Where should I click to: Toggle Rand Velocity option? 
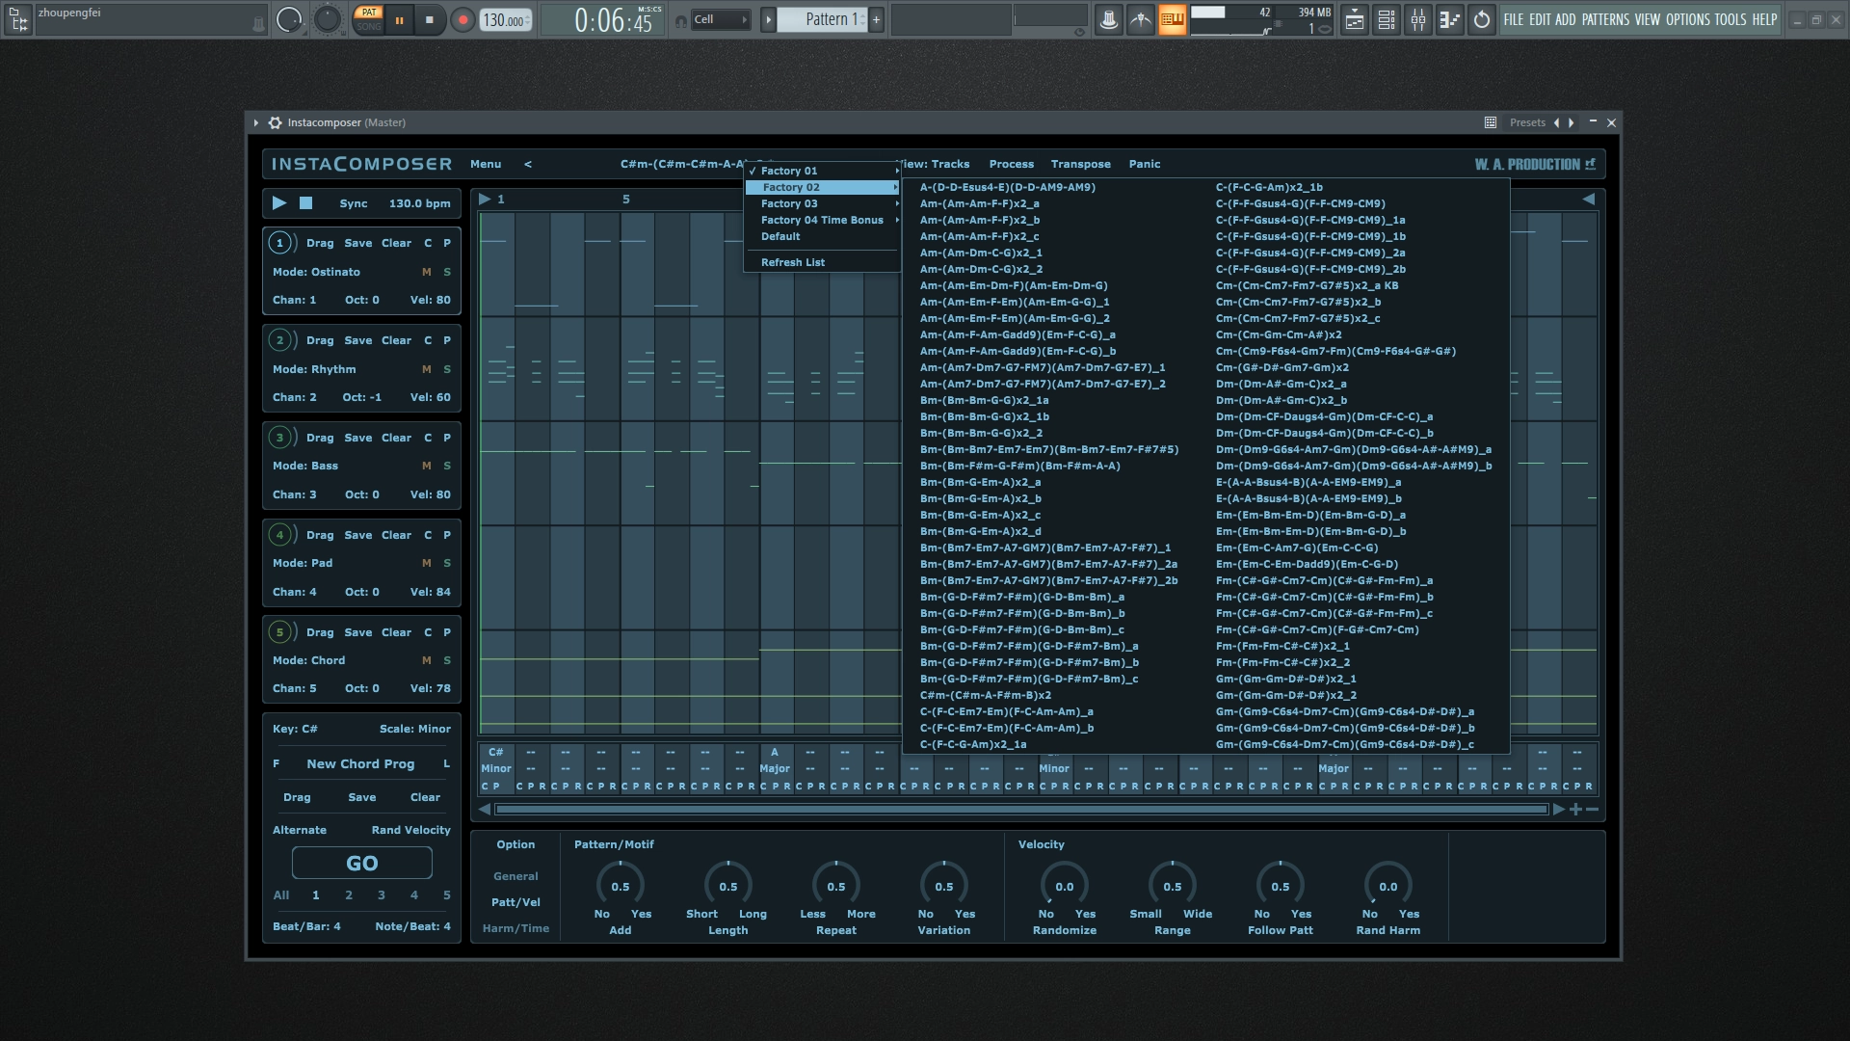[x=411, y=830]
